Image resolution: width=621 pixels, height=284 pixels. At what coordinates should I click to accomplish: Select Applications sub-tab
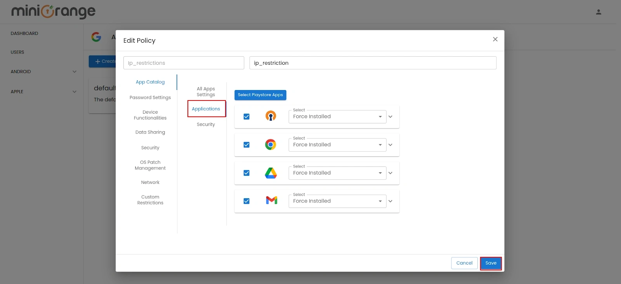click(206, 109)
